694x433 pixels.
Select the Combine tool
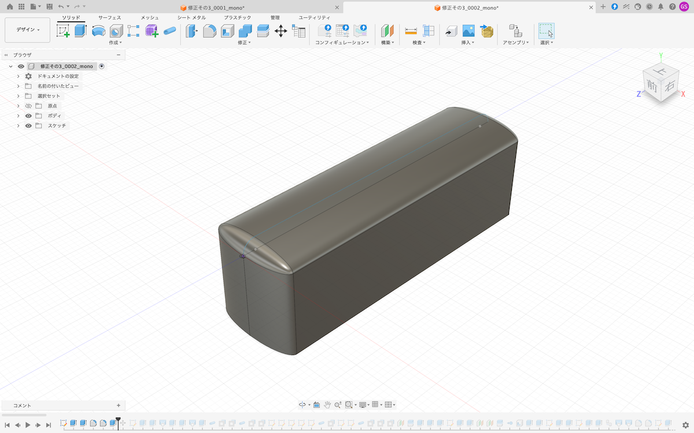(x=245, y=31)
